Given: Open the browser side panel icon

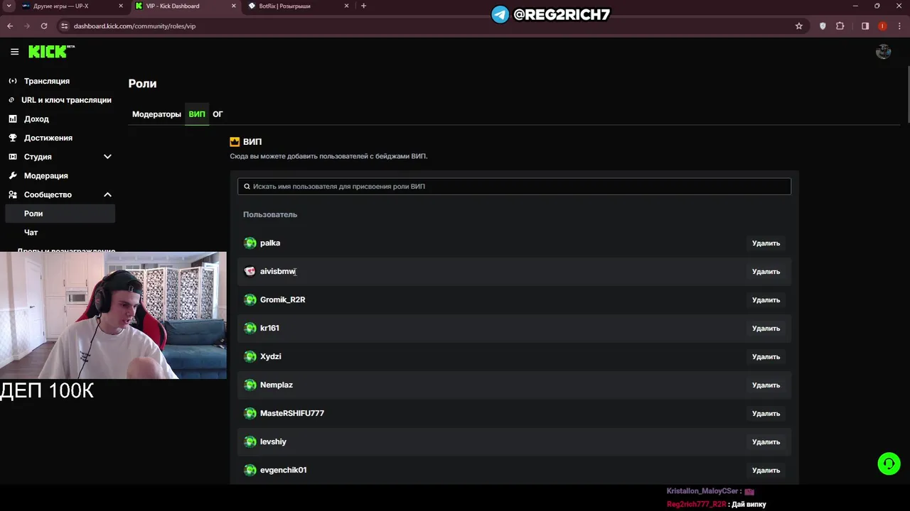Looking at the screenshot, I should 865,26.
